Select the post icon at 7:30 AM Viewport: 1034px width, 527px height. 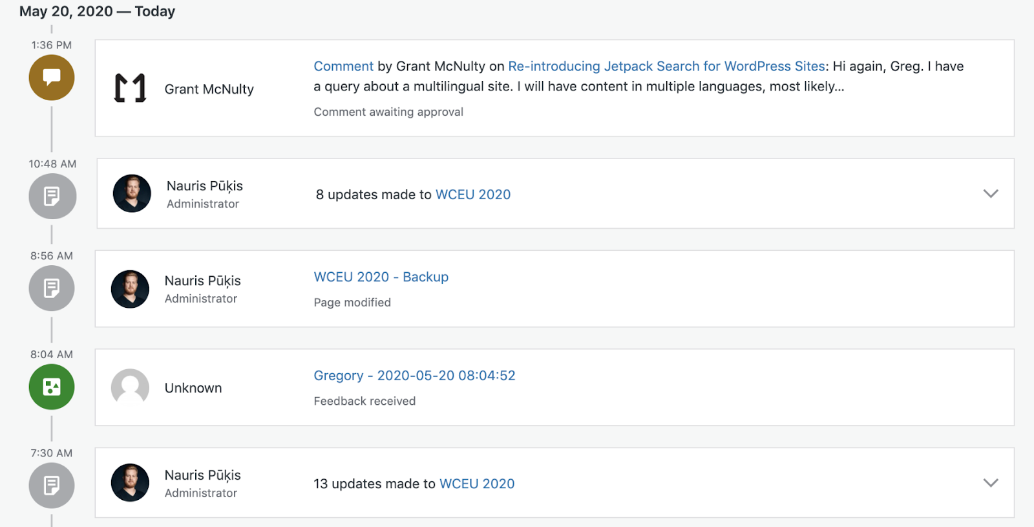click(x=51, y=485)
